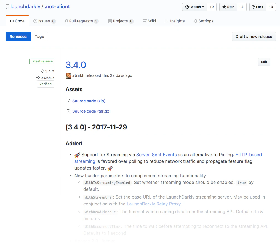The width and height of the screenshot is (280, 245).
Task: Open the LaunchDarkly Relay Proxy link
Action: pos(153,204)
